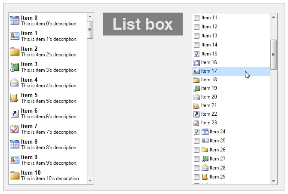Screen dimensions: 288x194
Task: Click the calendar icon next to Item 0
Action: tap(14, 21)
